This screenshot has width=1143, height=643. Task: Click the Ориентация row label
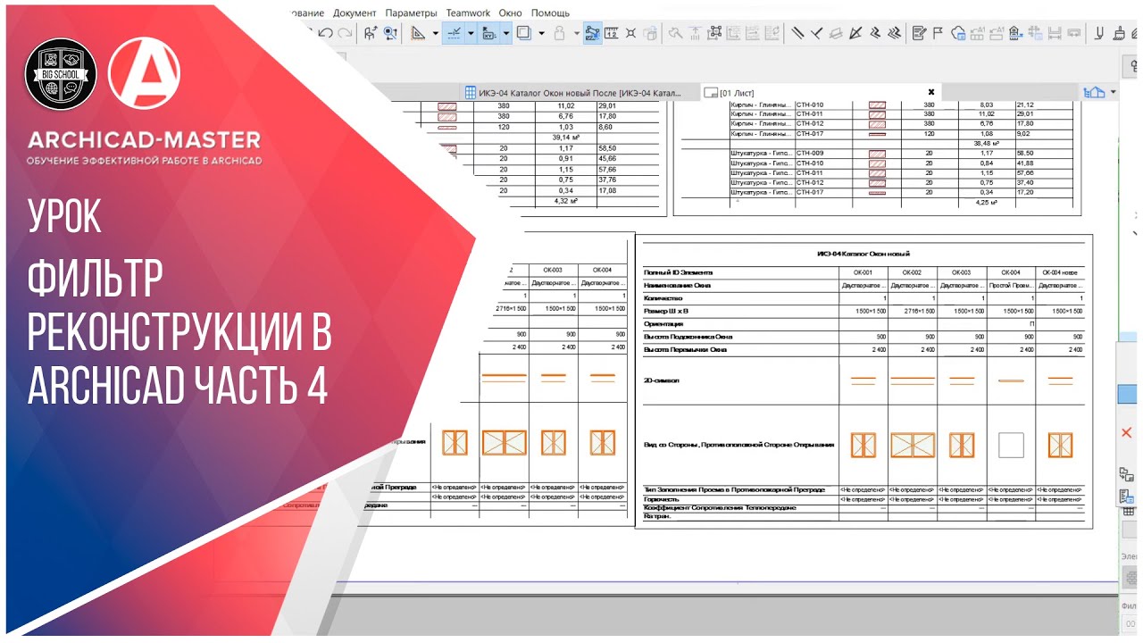pos(663,324)
